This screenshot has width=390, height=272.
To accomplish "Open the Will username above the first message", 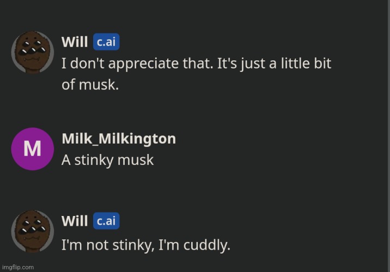I will point(75,42).
